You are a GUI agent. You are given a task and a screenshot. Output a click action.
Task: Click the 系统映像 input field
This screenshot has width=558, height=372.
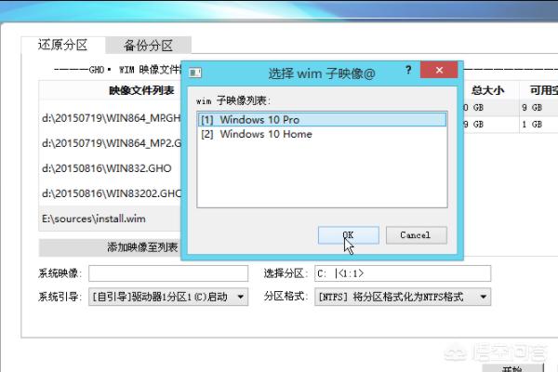168,273
